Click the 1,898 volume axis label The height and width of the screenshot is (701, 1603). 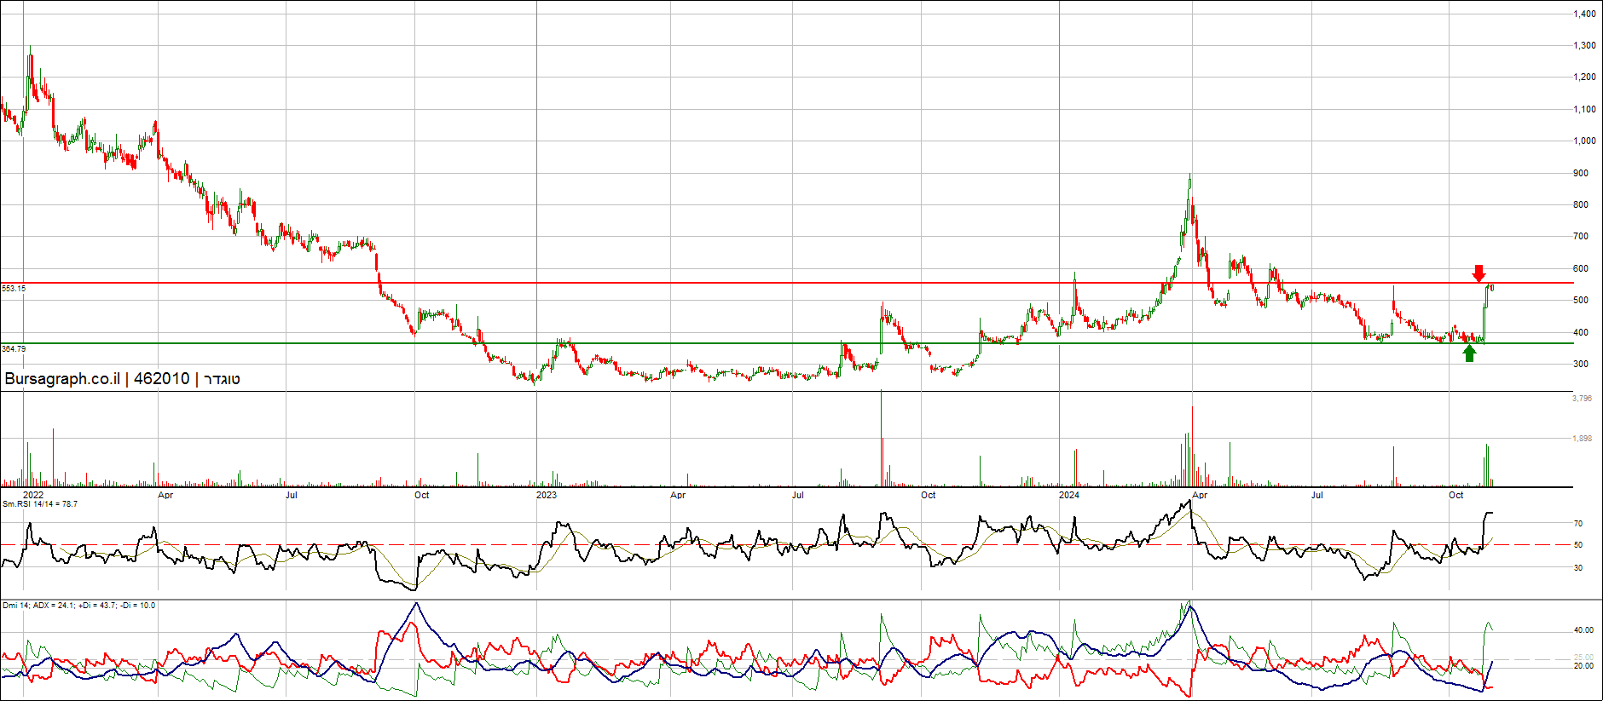pyautogui.click(x=1582, y=439)
